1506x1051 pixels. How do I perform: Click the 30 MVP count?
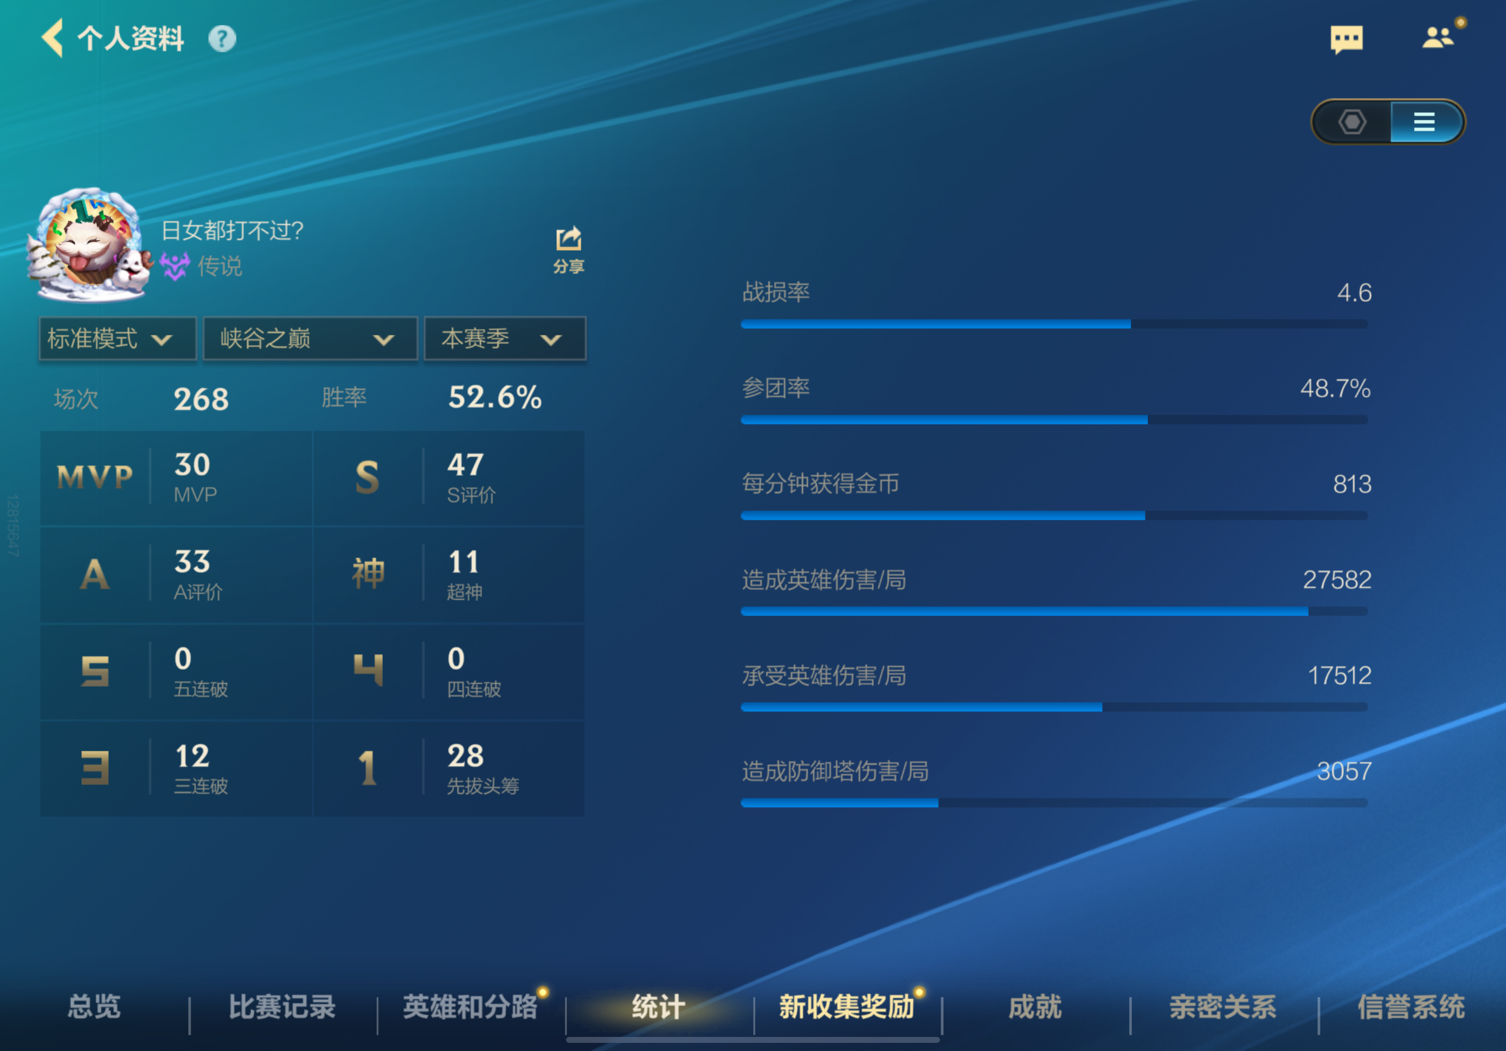[x=192, y=465]
